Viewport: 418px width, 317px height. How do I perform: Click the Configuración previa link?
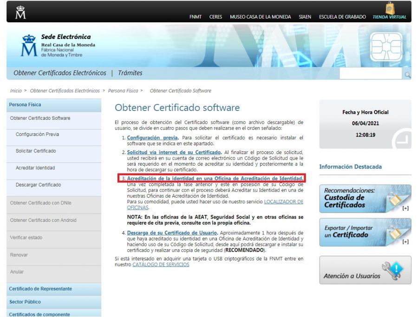point(152,138)
